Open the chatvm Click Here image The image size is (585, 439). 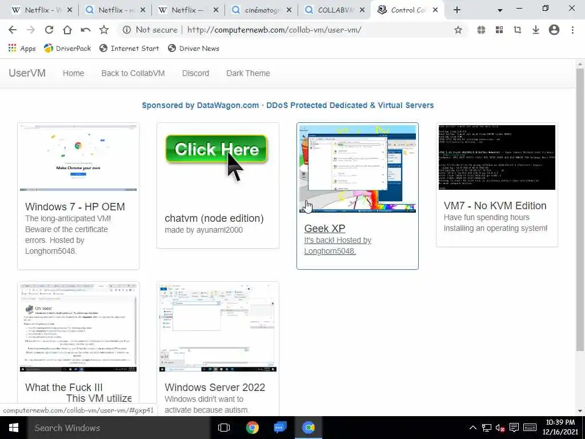[217, 158]
